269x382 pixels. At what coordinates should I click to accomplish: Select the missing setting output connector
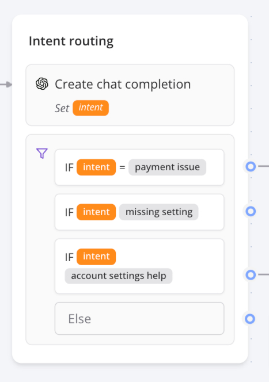pos(251,211)
